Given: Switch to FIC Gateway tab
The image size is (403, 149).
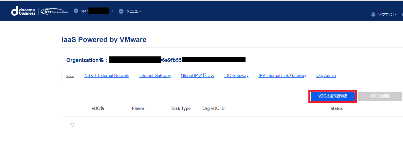Looking at the screenshot, I should [236, 75].
